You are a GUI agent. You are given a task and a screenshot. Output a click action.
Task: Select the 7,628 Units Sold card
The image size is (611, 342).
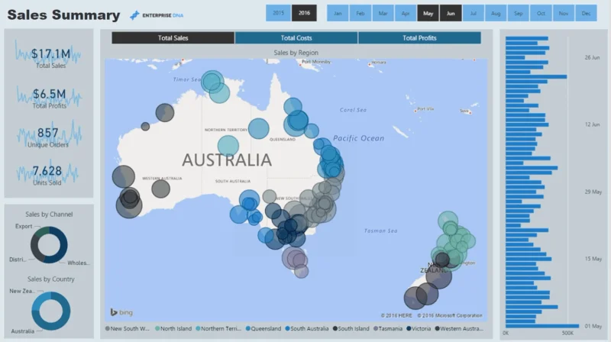(47, 174)
